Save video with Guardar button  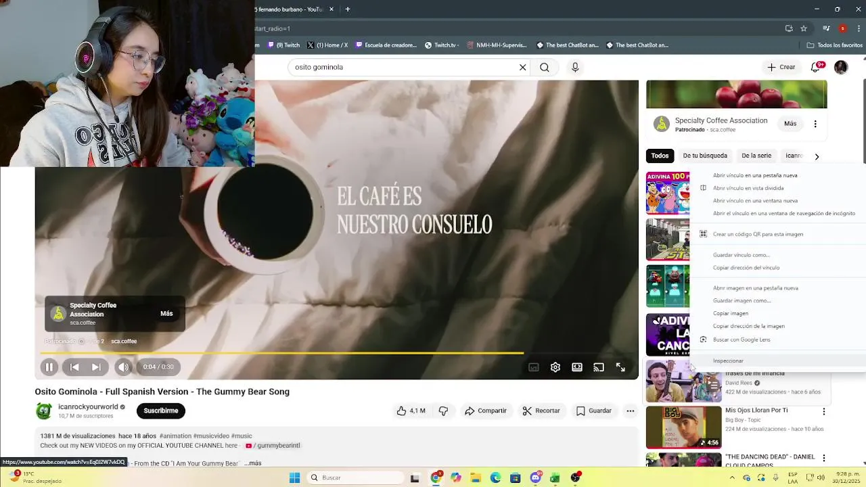click(594, 411)
